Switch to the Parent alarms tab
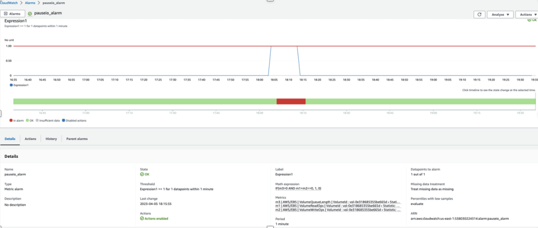 coord(77,139)
